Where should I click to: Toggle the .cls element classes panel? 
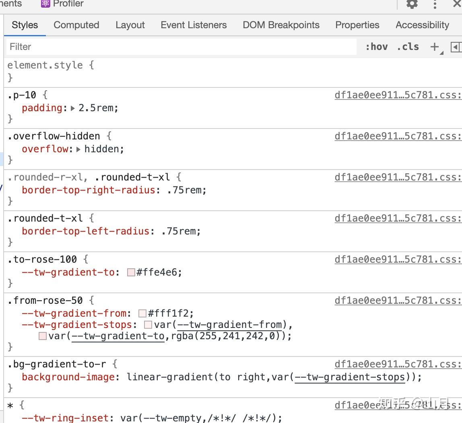coord(408,47)
